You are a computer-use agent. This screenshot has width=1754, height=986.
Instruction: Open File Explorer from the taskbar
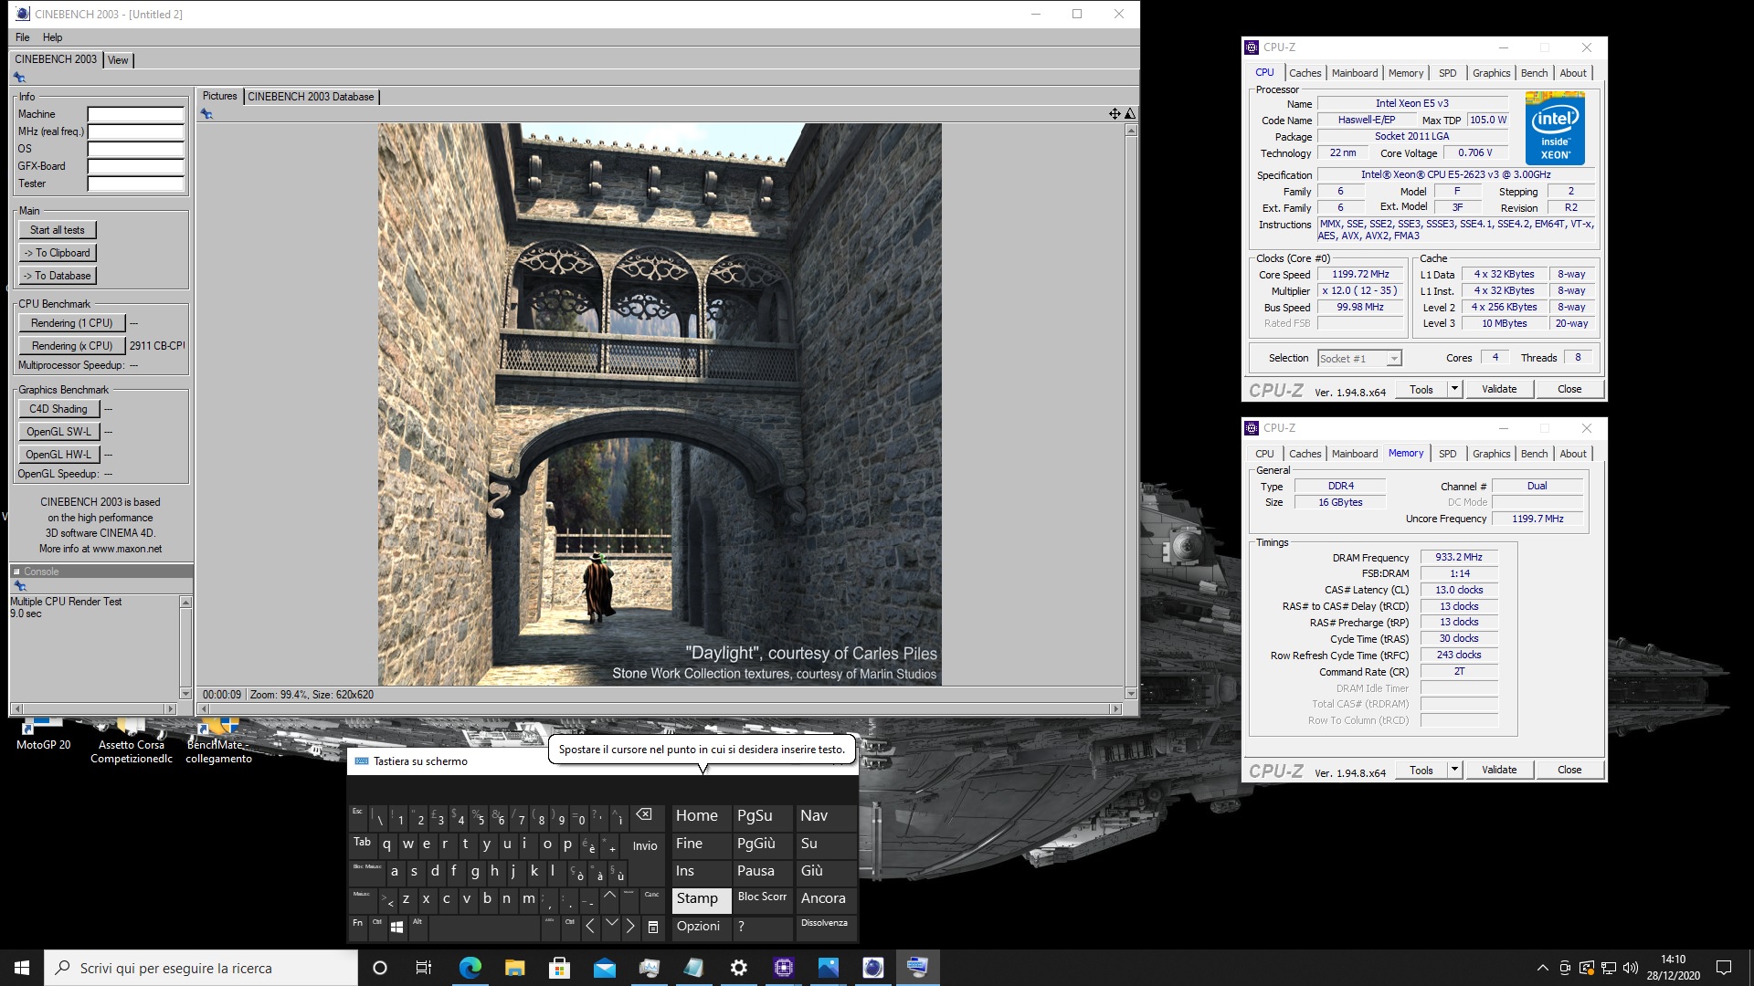pos(514,968)
